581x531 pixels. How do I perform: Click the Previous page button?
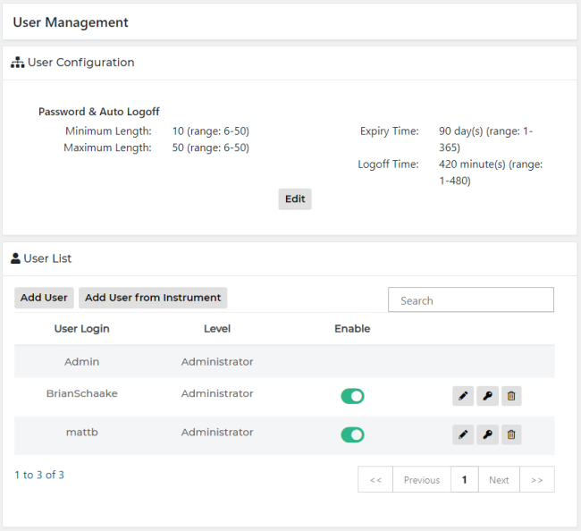coord(421,480)
